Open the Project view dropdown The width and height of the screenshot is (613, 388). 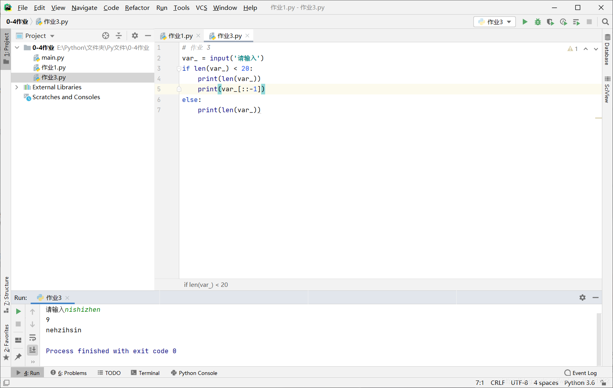point(40,36)
